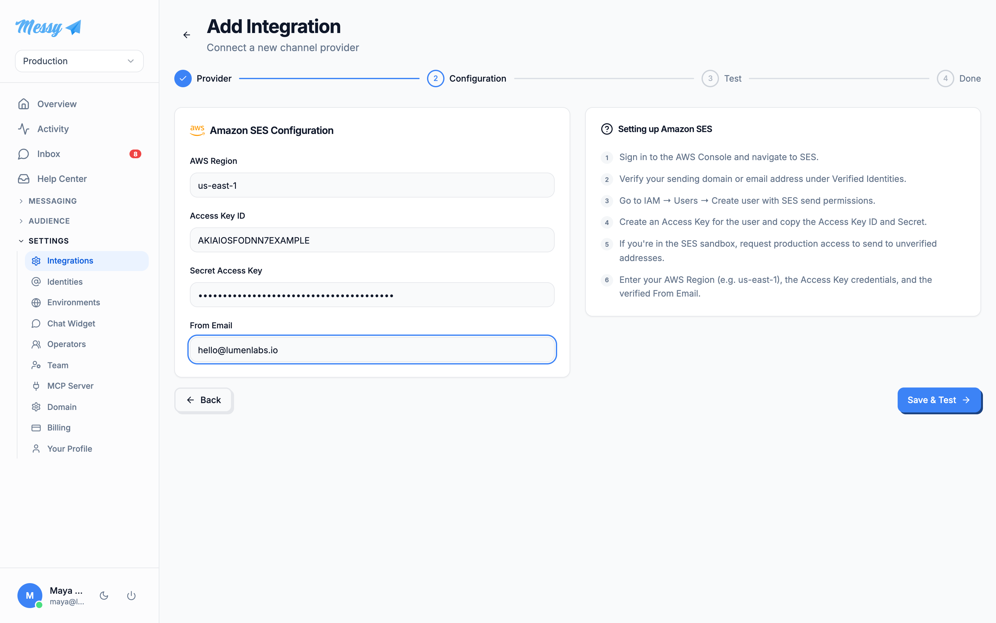This screenshot has width=996, height=623.
Task: Open Billing settings page
Action: [x=87, y=428]
